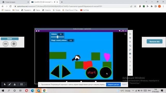The image size is (166, 93).
Task: Click the pink heart sprite
Action: (107, 57)
